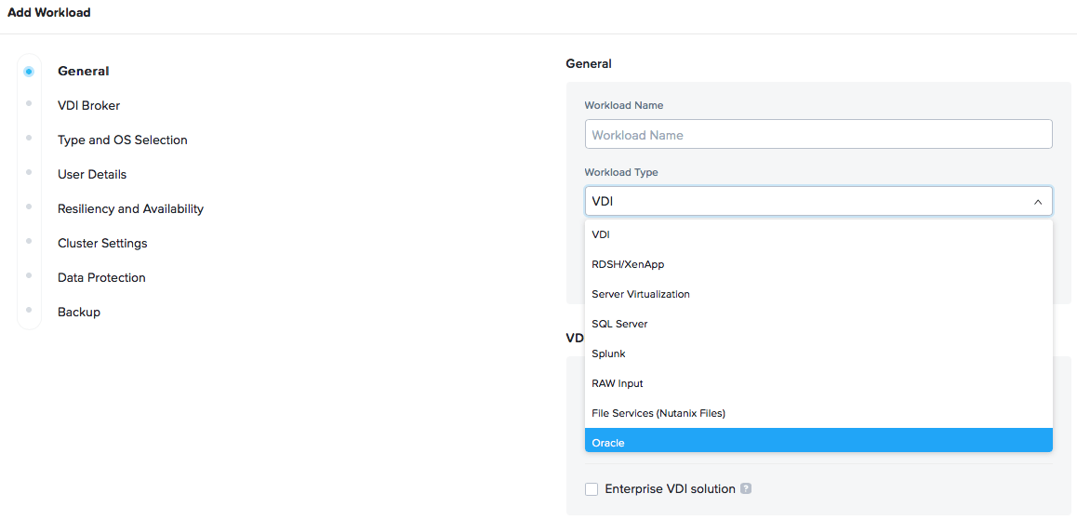Jump to Type and OS Selection step
This screenshot has width=1077, height=520.
click(x=122, y=140)
